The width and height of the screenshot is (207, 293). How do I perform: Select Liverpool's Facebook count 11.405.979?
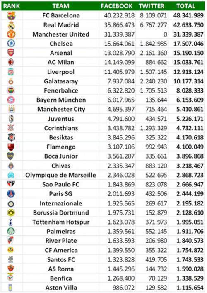coord(119,72)
